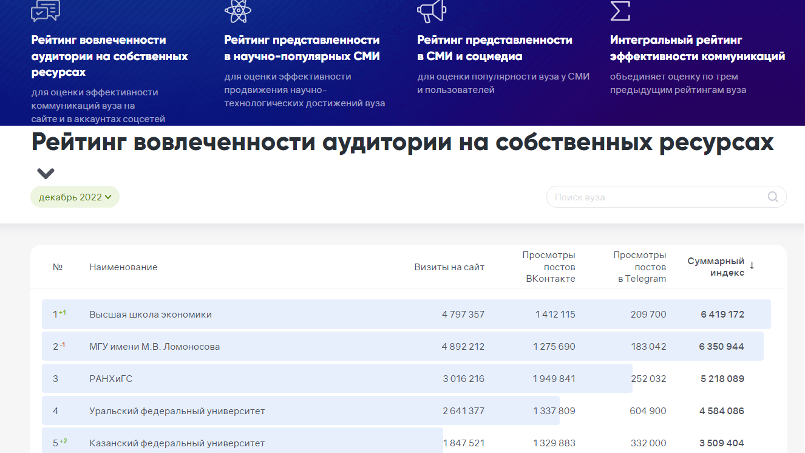
Task: Click site visits value 2 641 377
Action: point(464,411)
